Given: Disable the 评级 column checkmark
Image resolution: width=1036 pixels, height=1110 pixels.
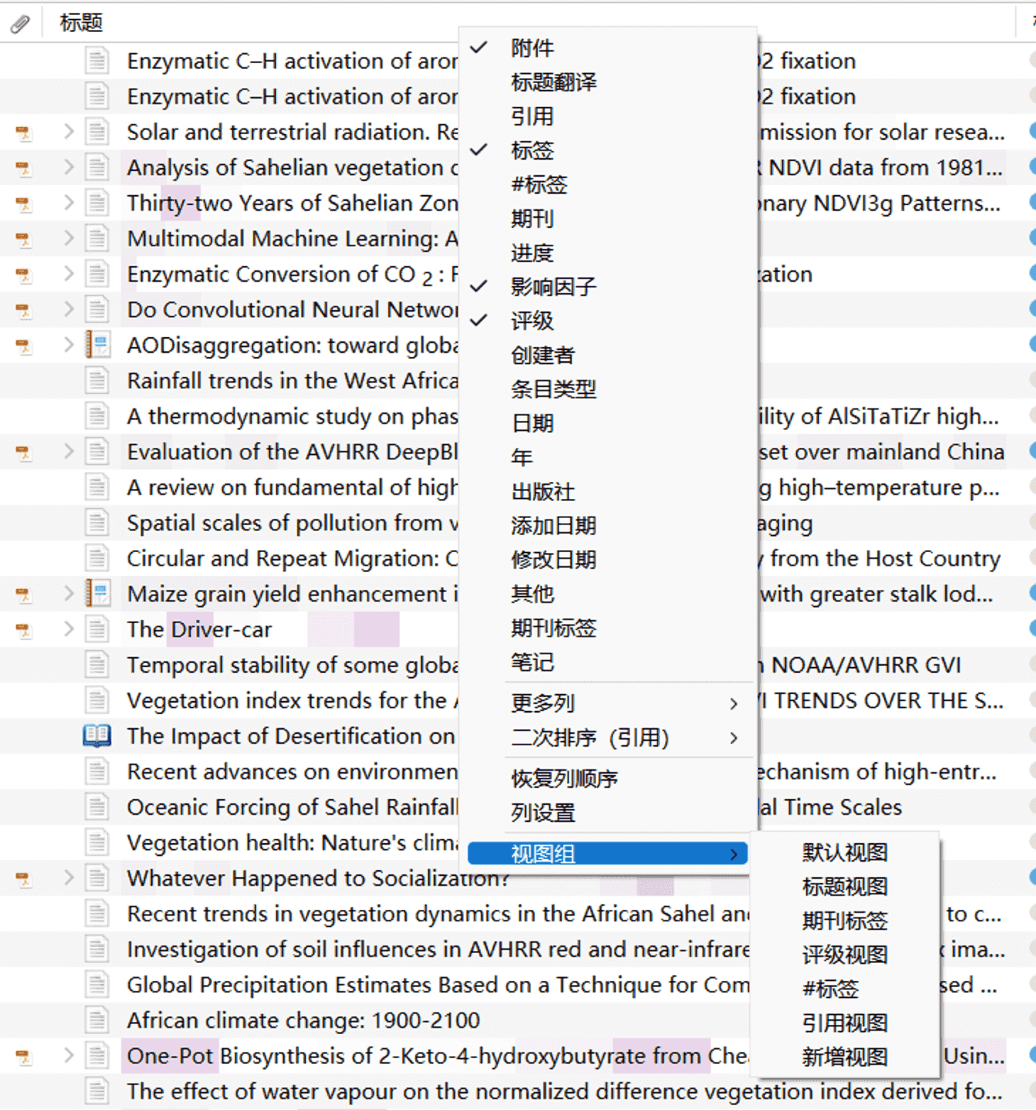Looking at the screenshot, I should click(x=532, y=321).
